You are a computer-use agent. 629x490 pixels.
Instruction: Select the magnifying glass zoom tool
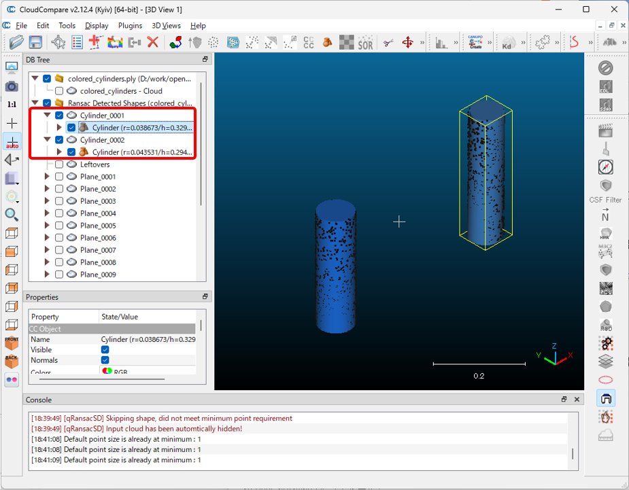coord(12,215)
